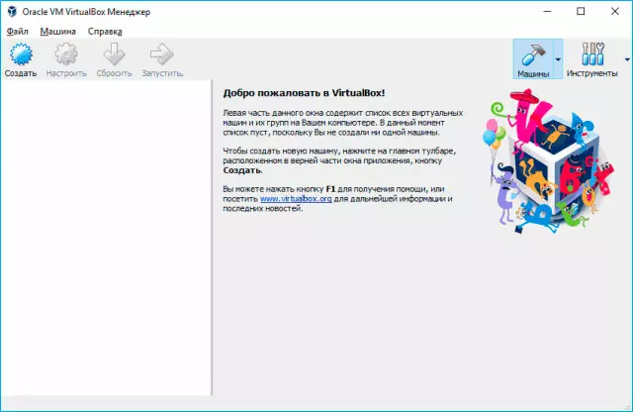The height and width of the screenshot is (412, 633).
Task: Select the Машины hammer icon
Action: pyautogui.click(x=533, y=55)
